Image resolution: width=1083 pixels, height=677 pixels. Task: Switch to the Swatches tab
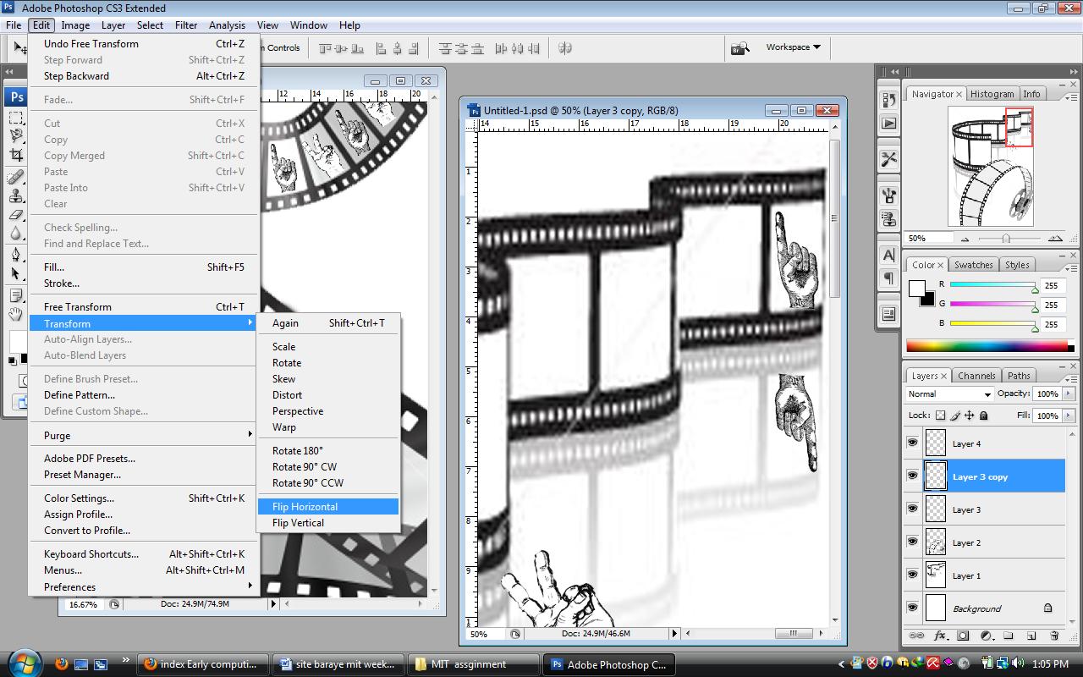point(973,265)
